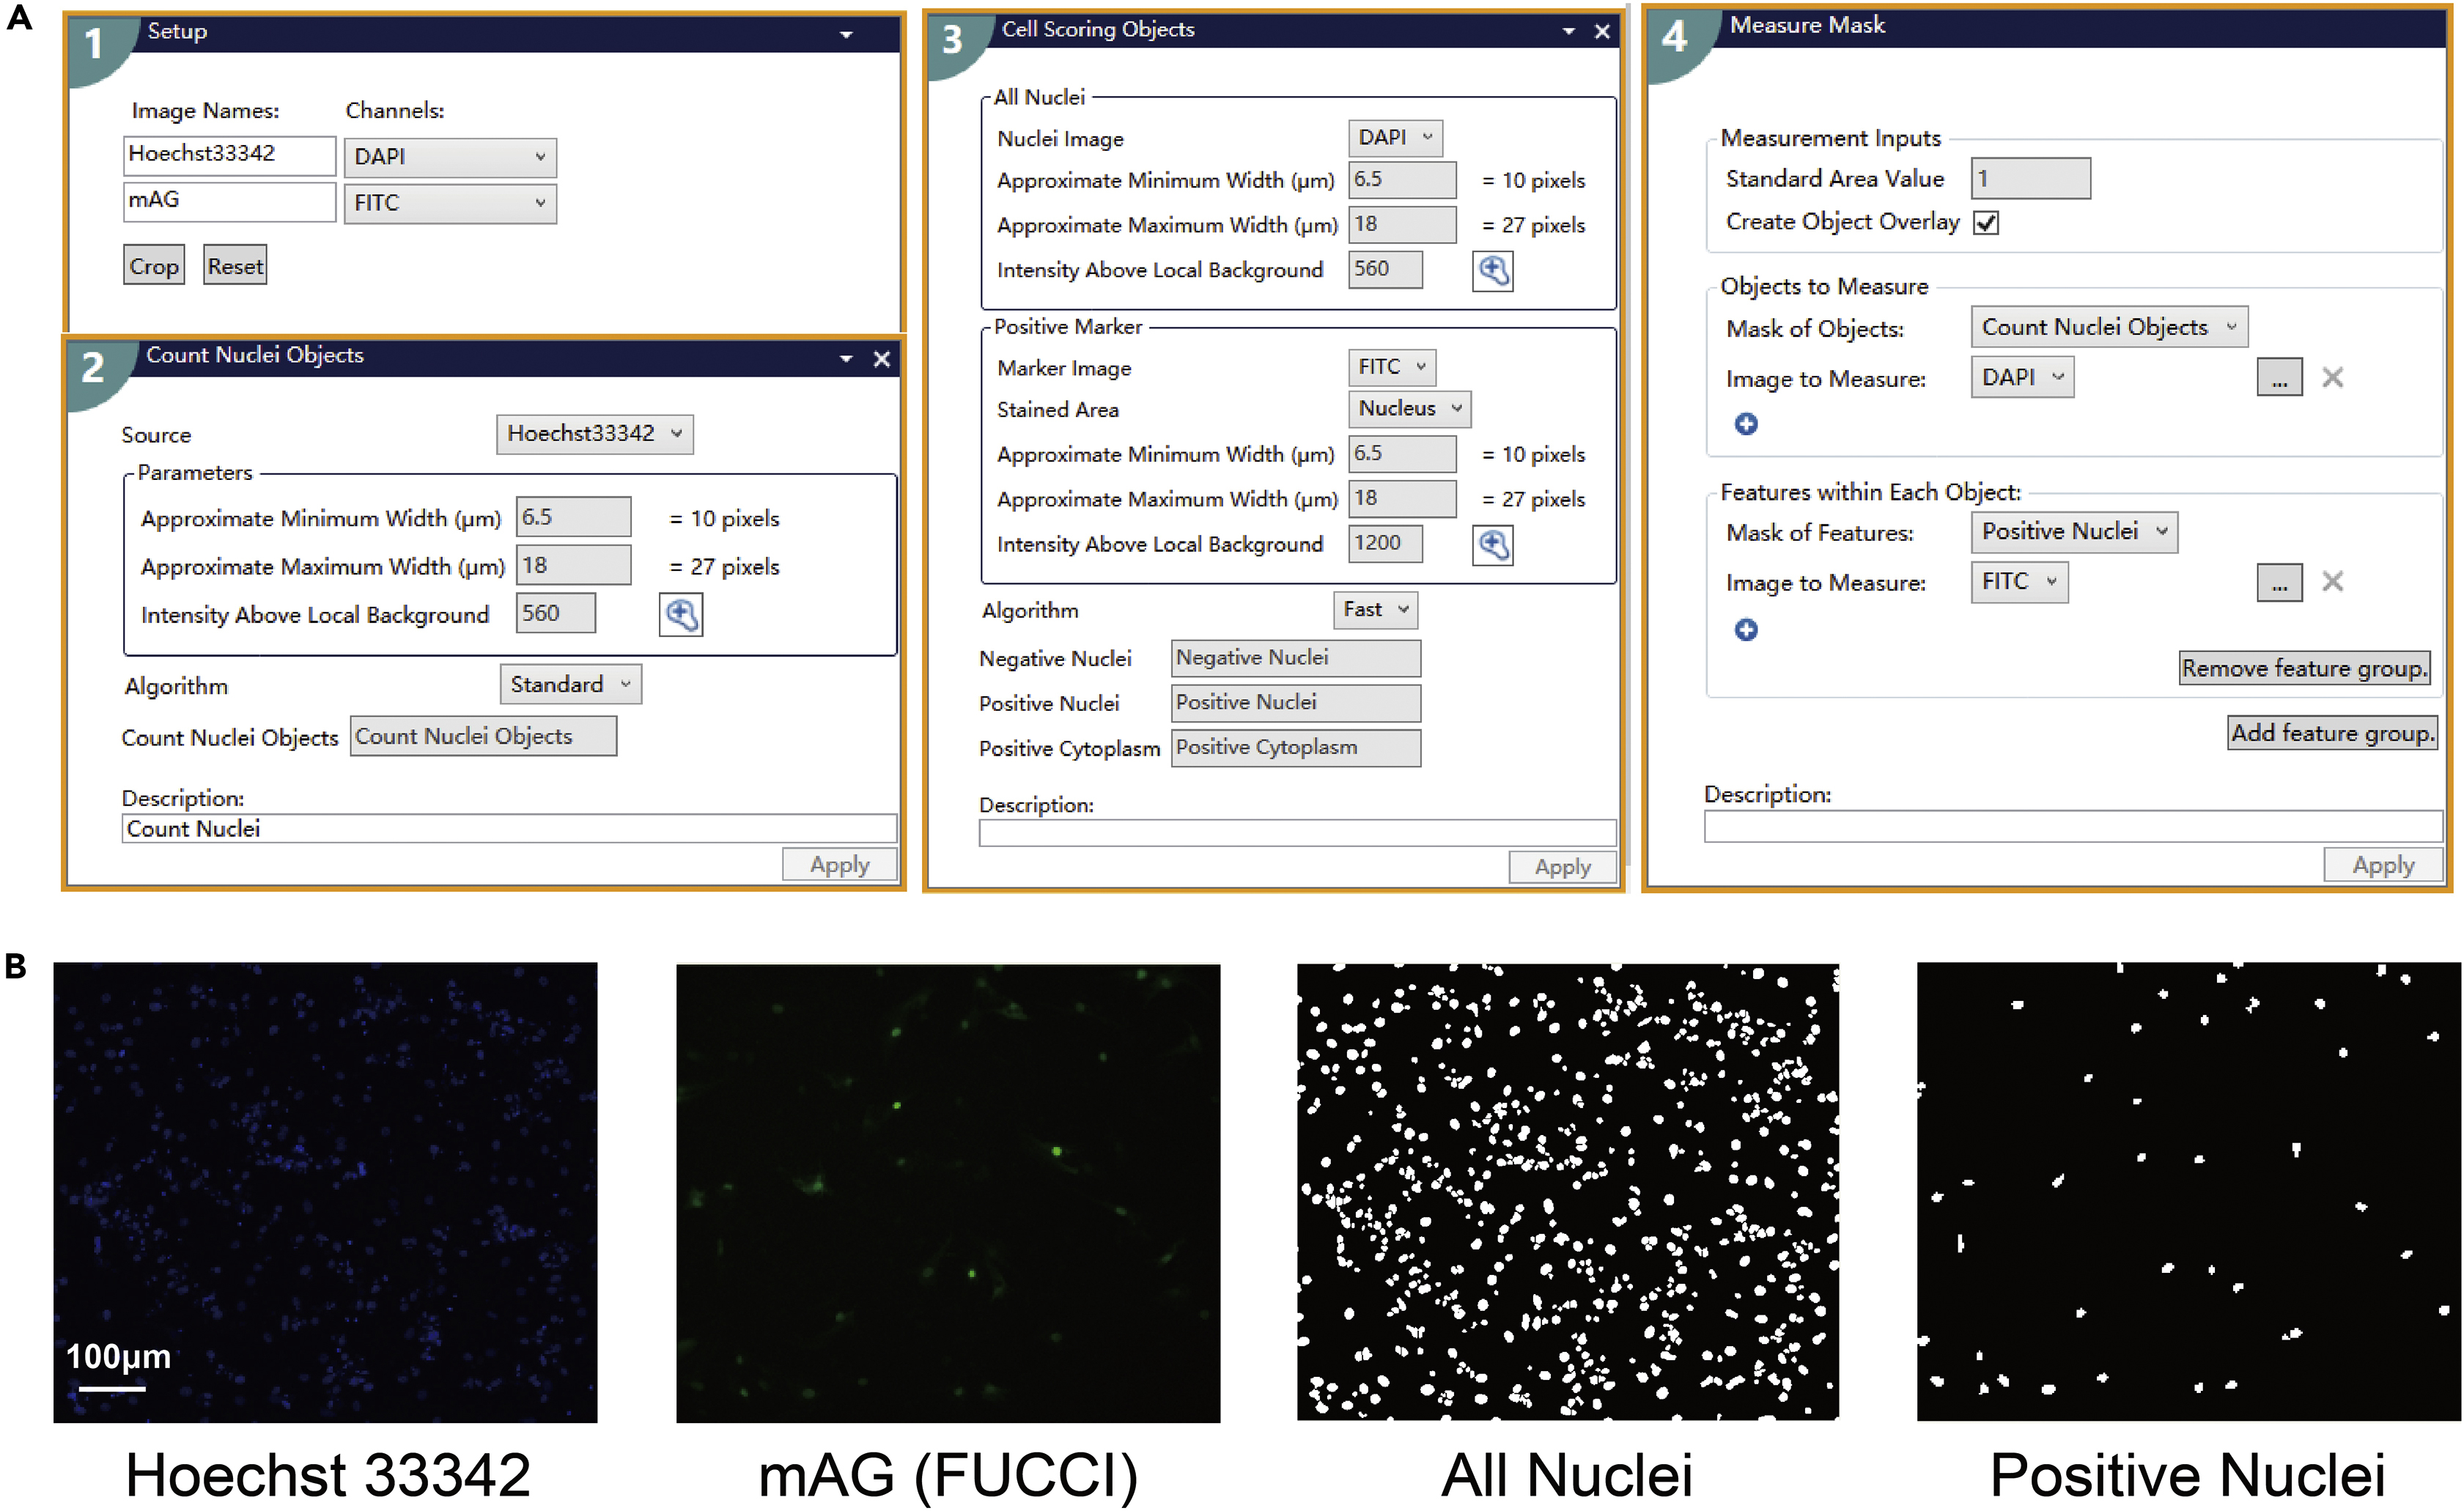This screenshot has height=1511, width=2464.
Task: Open the Stained Area dropdown set to Nucleus
Action: (x=1409, y=408)
